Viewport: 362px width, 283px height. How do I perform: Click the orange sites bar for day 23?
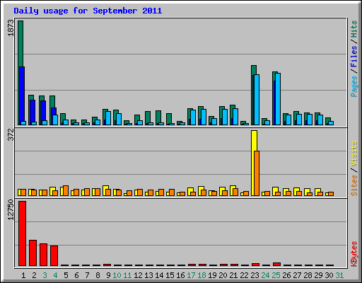coord(257,173)
